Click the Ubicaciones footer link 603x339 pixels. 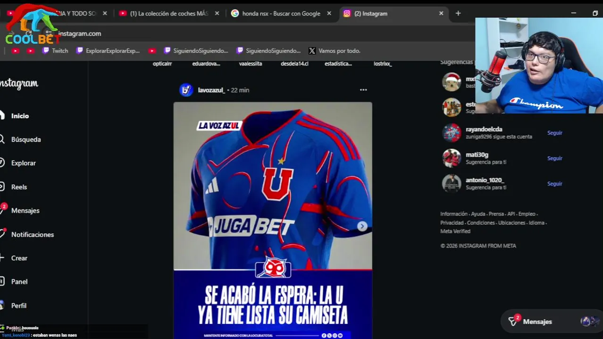click(x=511, y=223)
